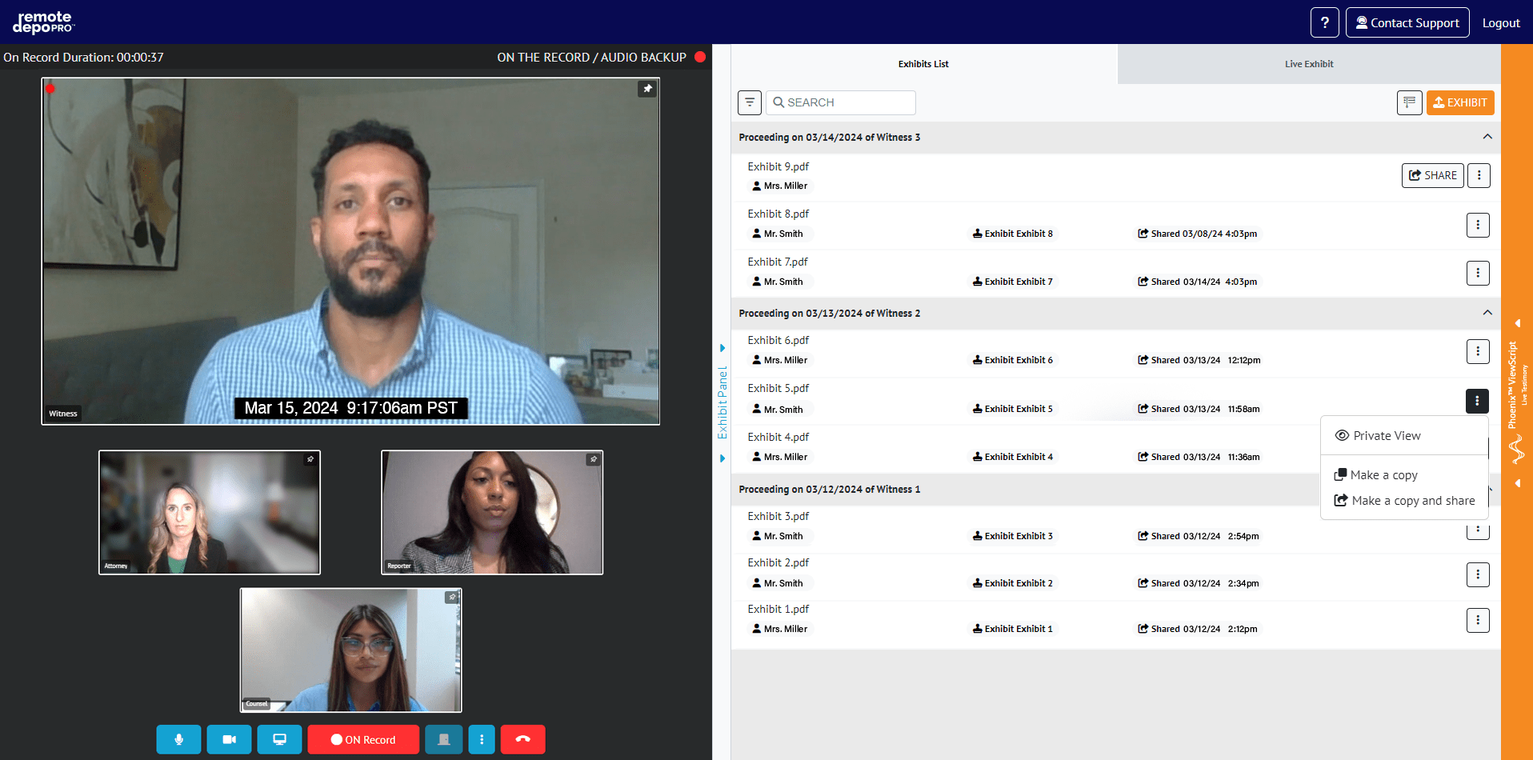Click the Exhibit 8.pdf file name
This screenshot has height=760, width=1533.
pyautogui.click(x=778, y=214)
